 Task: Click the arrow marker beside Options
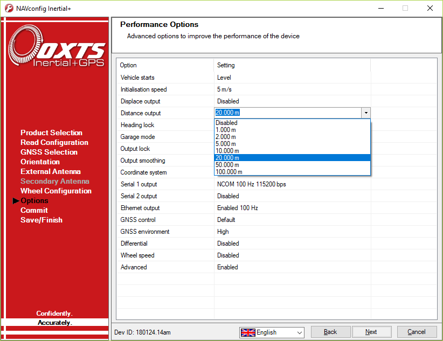15,200
